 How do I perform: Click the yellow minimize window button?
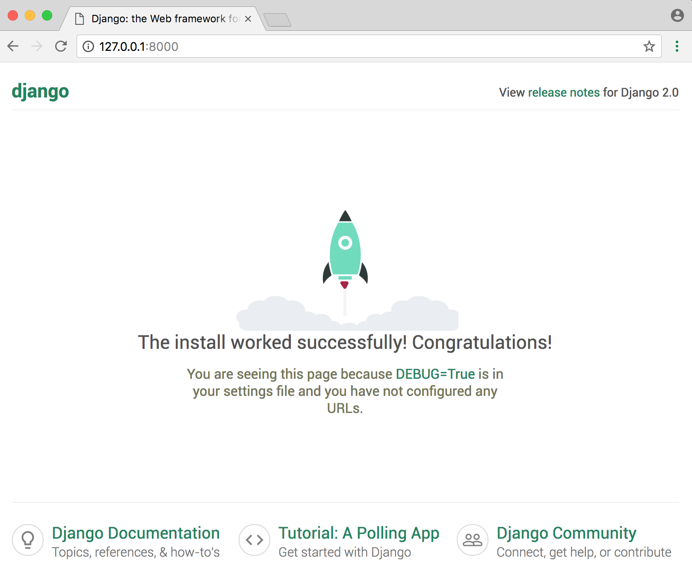(x=30, y=15)
